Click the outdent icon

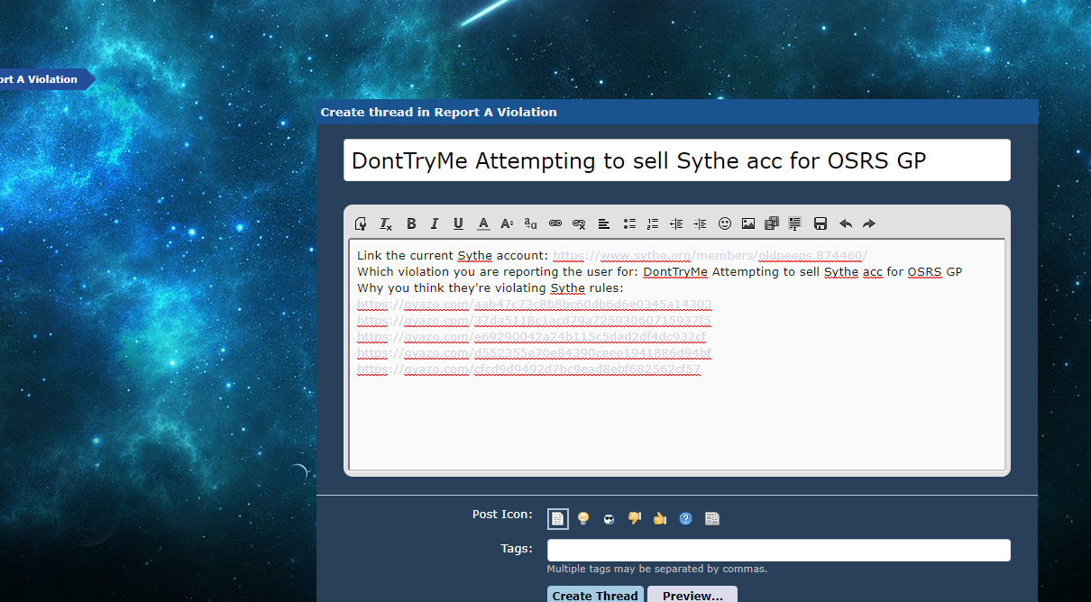[676, 223]
